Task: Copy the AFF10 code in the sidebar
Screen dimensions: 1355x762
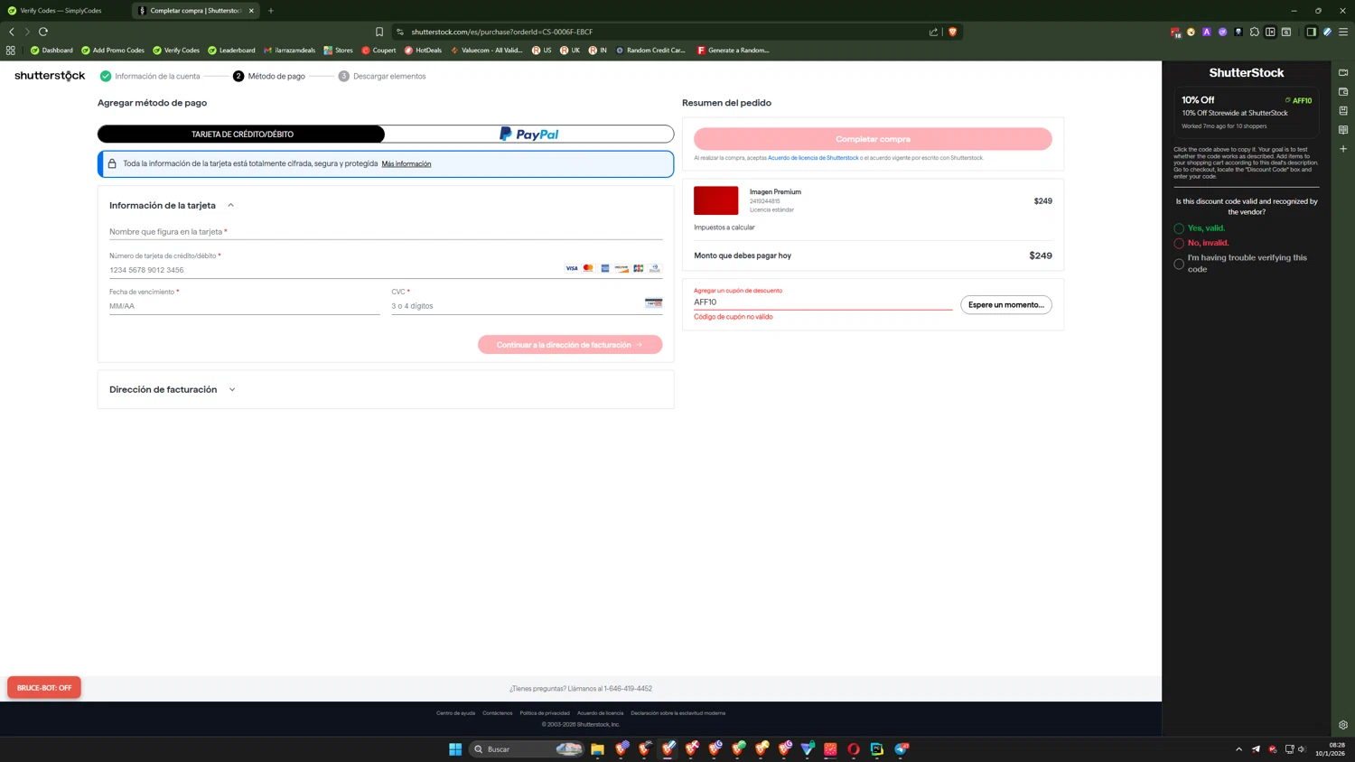Action: [1298, 101]
